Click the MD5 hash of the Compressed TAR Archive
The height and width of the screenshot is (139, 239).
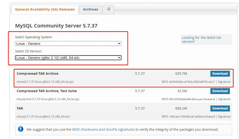coord(192,82)
